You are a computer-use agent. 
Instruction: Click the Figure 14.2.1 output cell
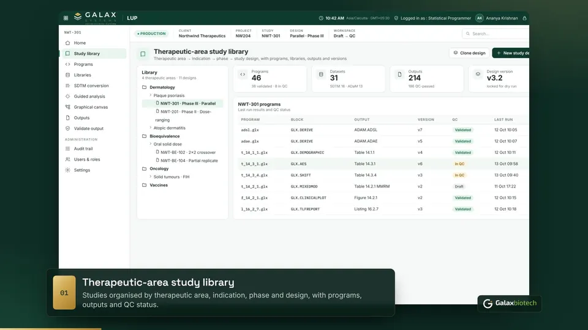click(x=366, y=197)
